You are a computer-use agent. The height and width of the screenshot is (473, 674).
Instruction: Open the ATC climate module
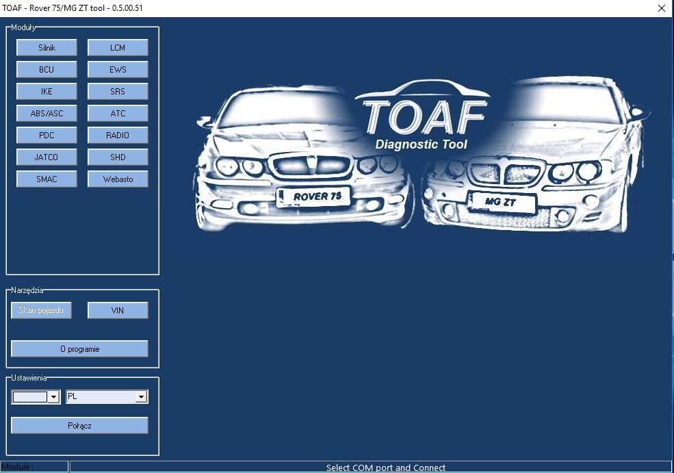click(118, 114)
